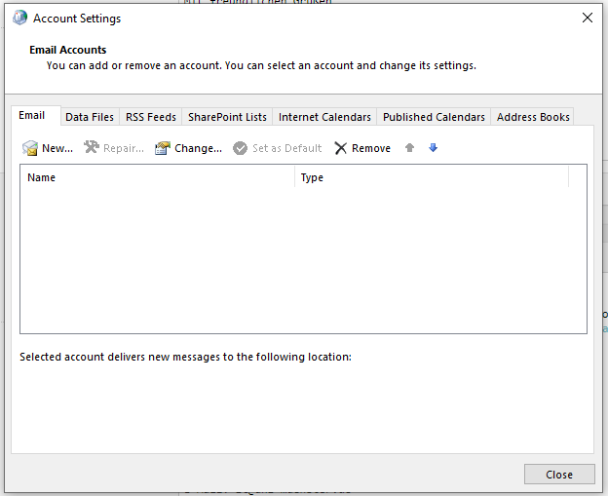Show the Address Books tab
The width and height of the screenshot is (608, 496).
tap(533, 117)
